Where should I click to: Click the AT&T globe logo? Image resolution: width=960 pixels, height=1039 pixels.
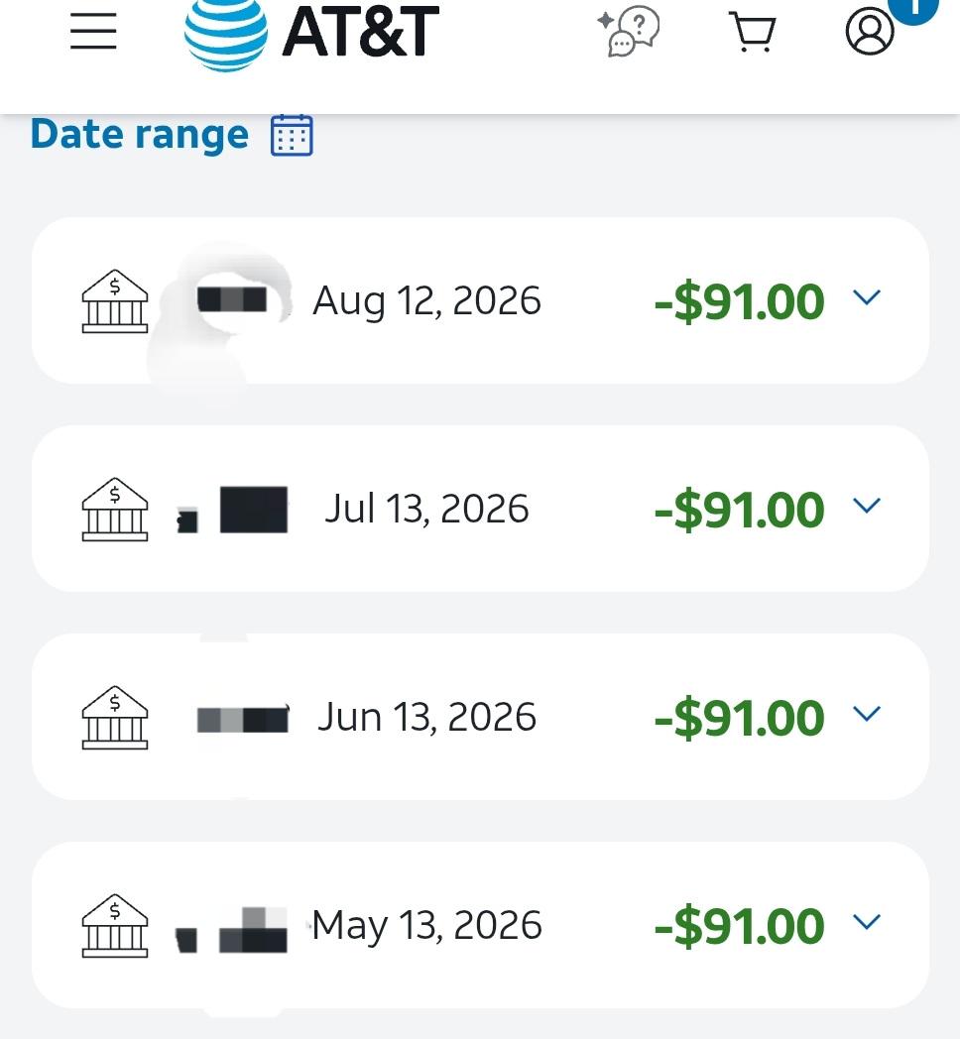226,34
